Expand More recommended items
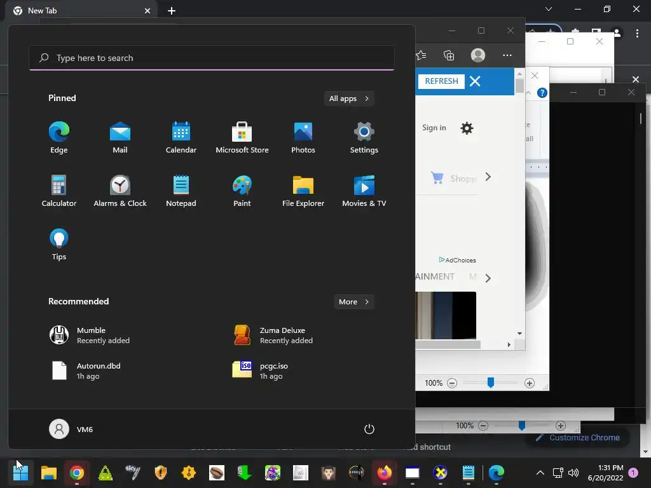This screenshot has height=488, width=651. pyautogui.click(x=353, y=302)
